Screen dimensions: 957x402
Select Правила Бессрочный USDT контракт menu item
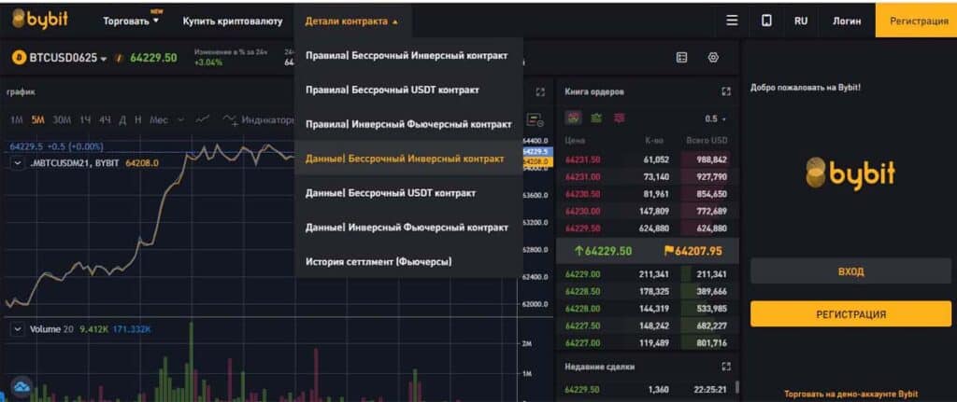(x=392, y=90)
